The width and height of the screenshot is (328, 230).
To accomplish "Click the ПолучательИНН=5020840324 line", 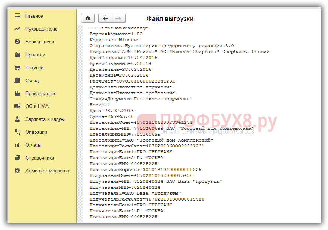I will [x=125, y=187].
